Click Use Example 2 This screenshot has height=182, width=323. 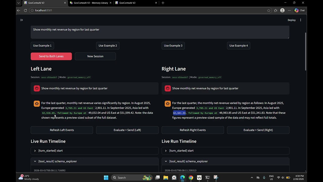(x=108, y=45)
